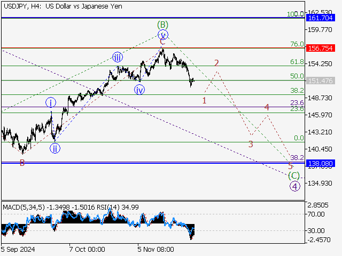Click the green (B) wave label
The image size is (342, 256).
point(163,25)
